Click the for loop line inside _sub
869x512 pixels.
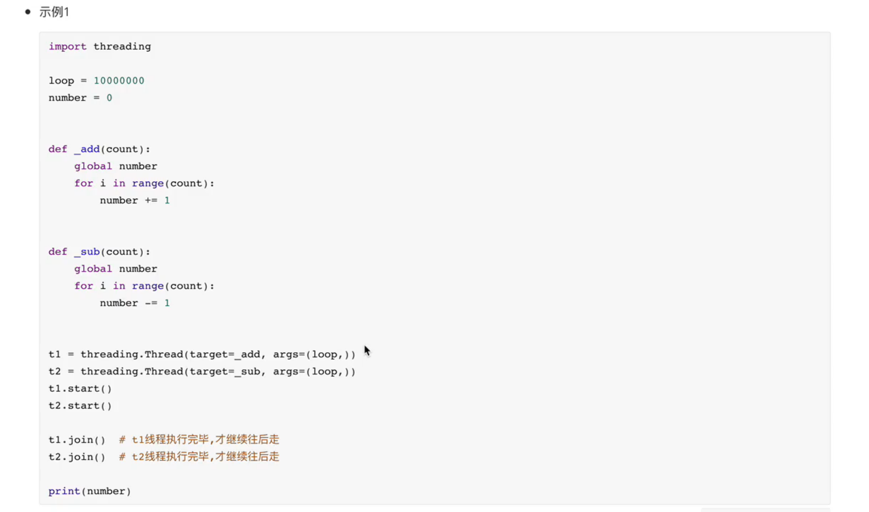(x=144, y=286)
